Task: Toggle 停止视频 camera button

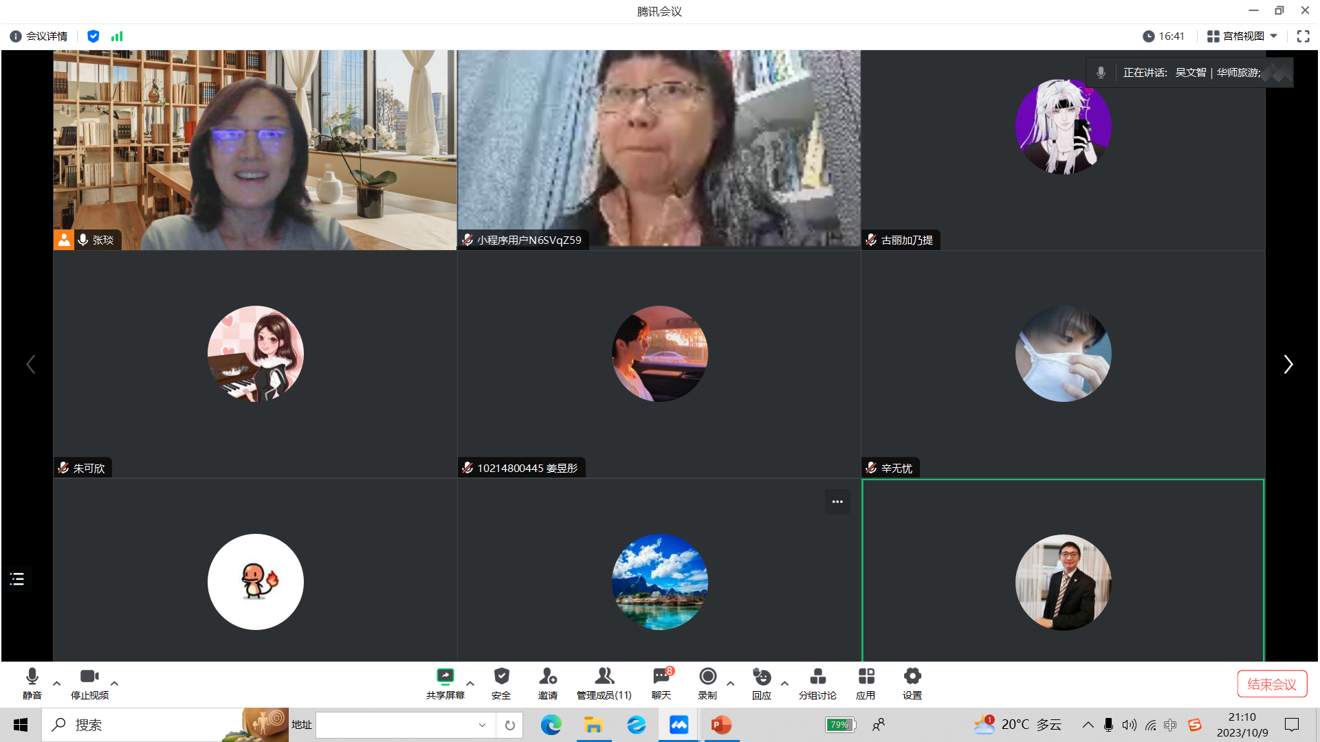Action: 89,677
